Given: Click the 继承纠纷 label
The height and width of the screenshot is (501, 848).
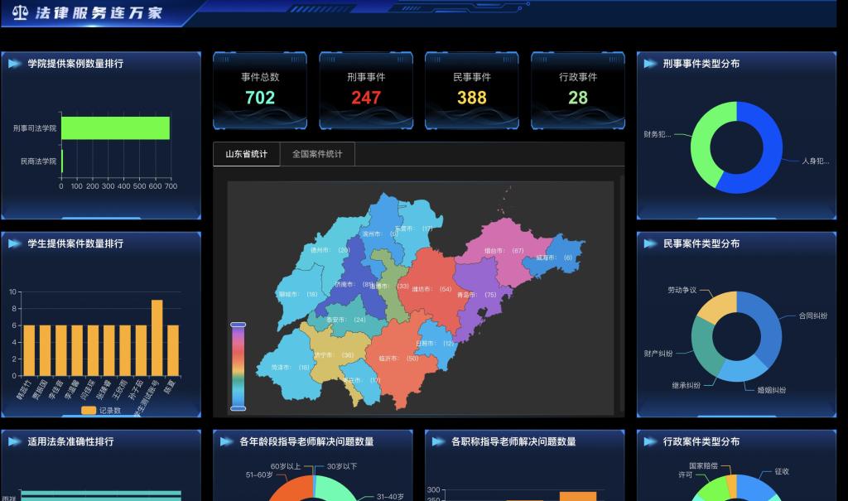Looking at the screenshot, I should 686,386.
